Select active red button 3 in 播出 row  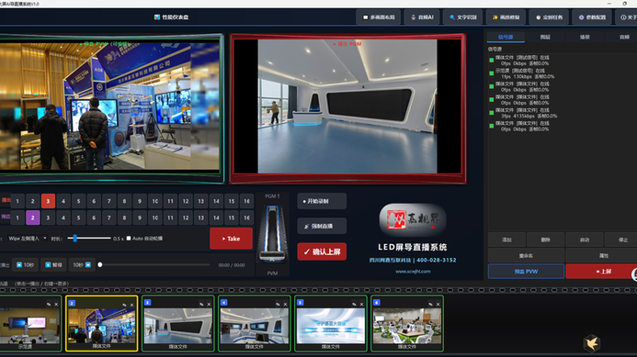(48, 201)
